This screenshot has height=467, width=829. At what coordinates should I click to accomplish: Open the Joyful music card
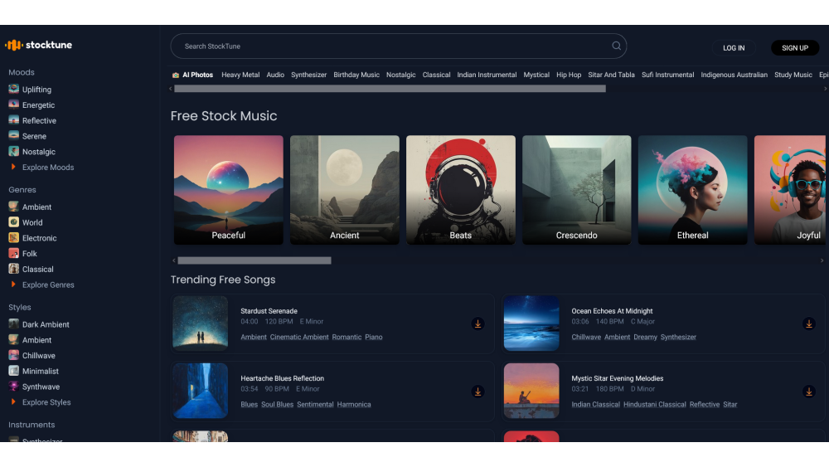790,190
